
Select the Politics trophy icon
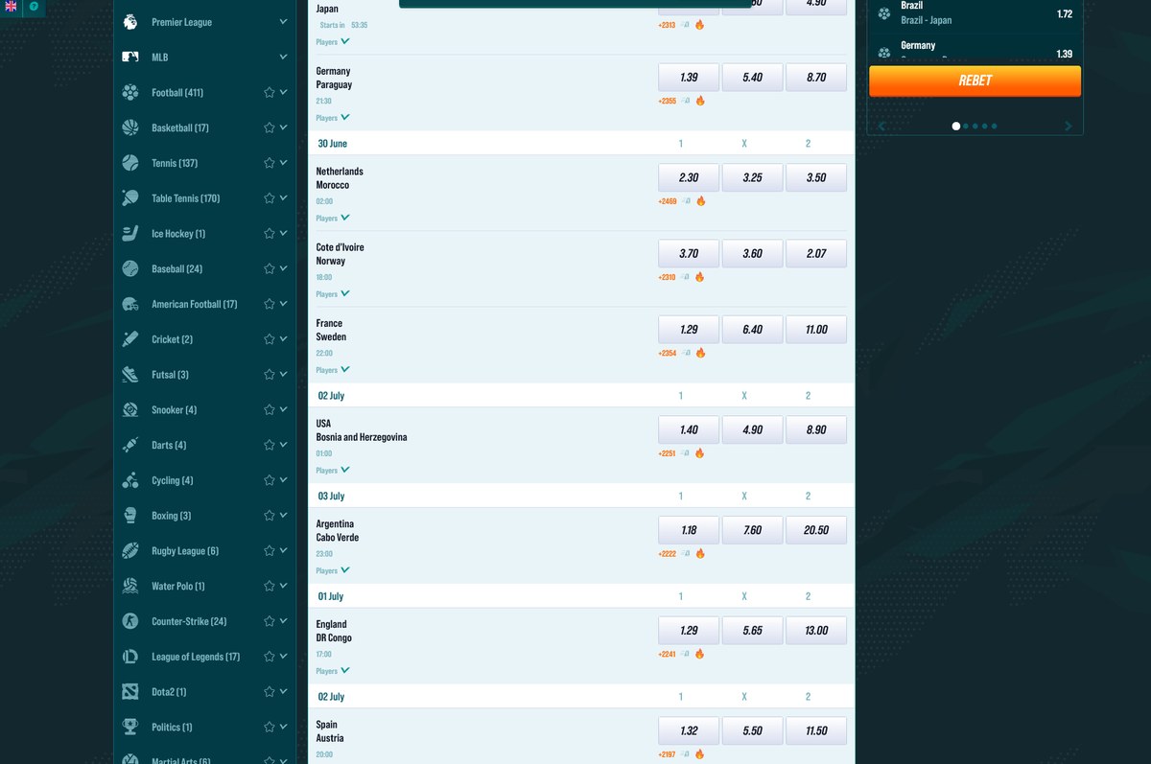[x=130, y=727]
